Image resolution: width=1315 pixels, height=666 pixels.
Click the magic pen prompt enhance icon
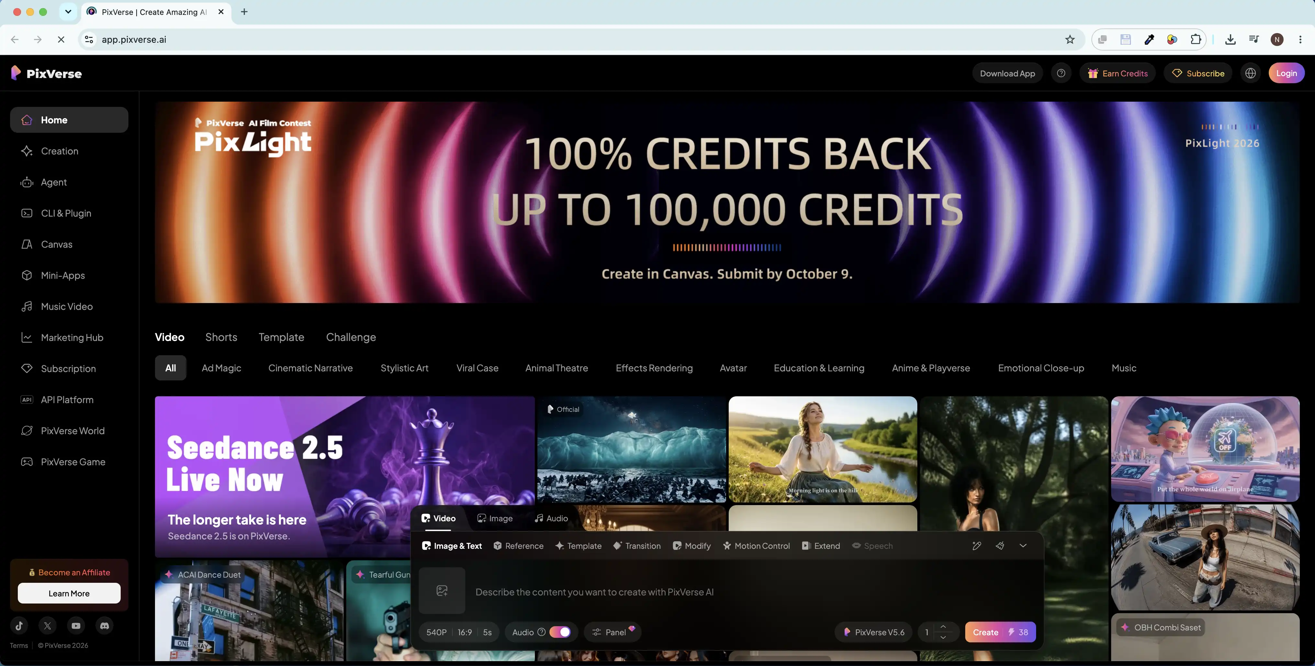(x=977, y=546)
